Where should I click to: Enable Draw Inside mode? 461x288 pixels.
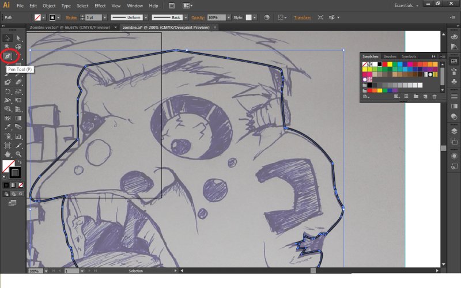[20, 194]
